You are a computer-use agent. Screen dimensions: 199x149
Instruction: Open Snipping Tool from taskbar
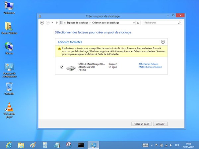tap(69, 145)
